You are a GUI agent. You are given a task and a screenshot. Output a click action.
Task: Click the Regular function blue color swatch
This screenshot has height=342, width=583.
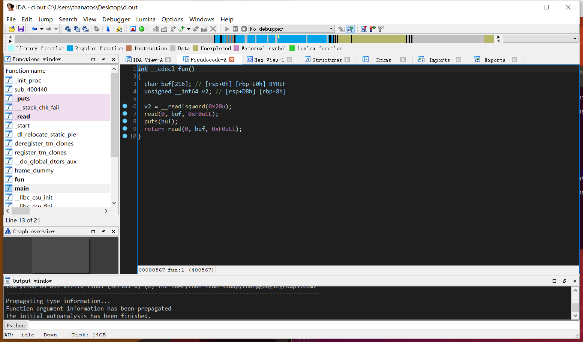70,48
